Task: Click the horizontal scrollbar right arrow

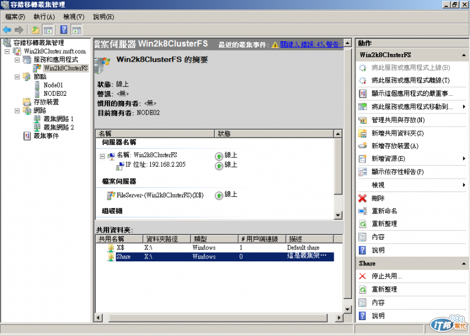Action: coord(339,318)
